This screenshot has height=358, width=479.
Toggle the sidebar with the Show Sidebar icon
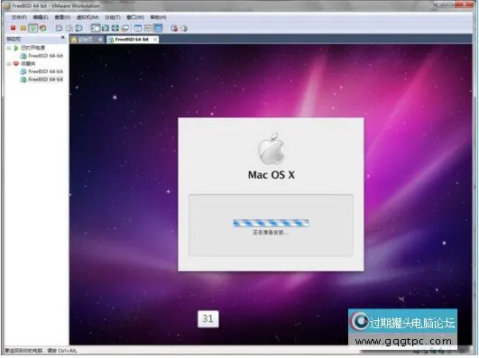(x=96, y=28)
